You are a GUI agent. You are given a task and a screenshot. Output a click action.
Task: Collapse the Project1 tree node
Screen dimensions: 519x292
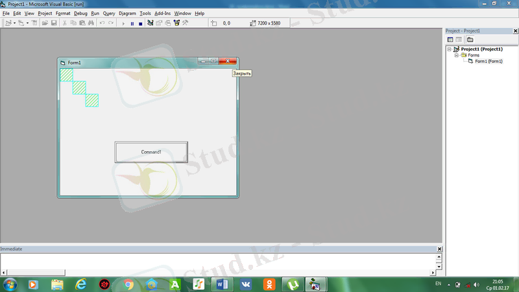450,49
